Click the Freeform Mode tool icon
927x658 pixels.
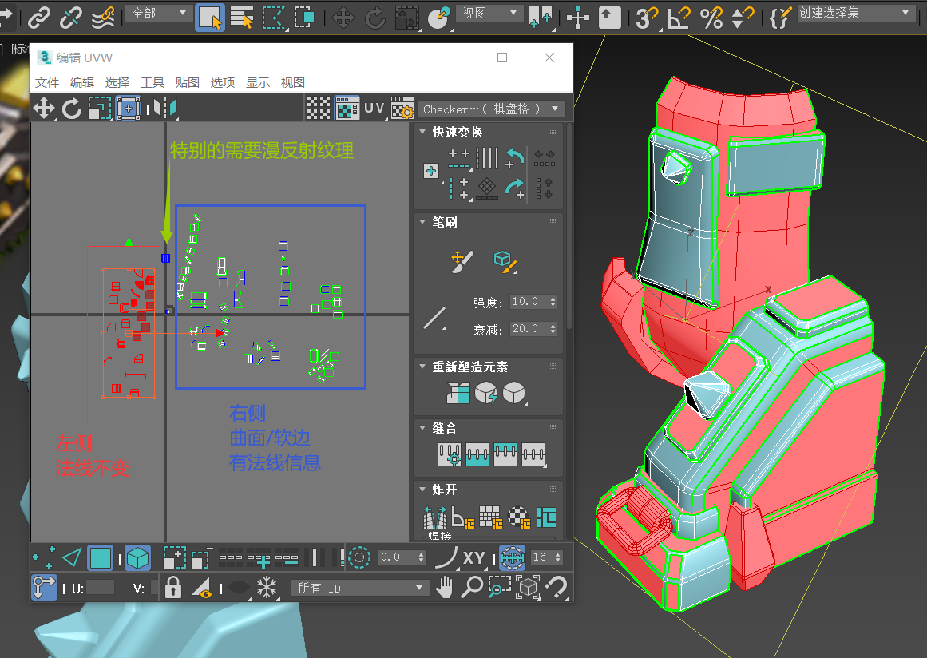[x=129, y=109]
